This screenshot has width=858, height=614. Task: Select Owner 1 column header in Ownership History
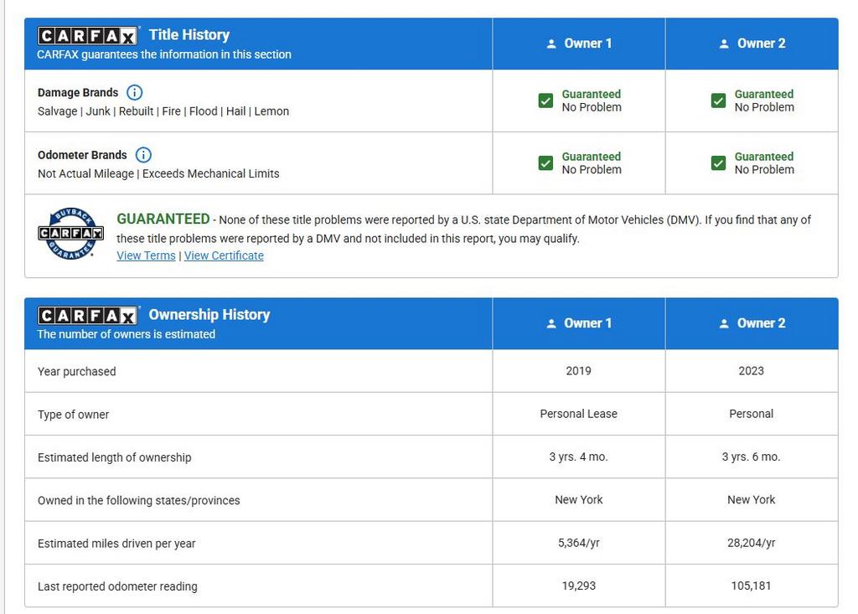click(x=579, y=324)
